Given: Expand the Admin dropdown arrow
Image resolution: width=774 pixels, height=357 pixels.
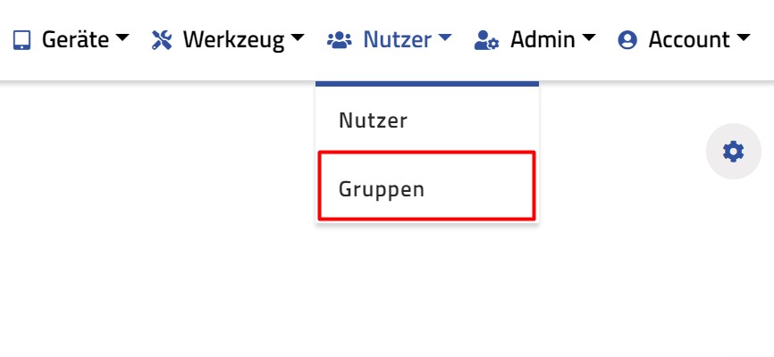Looking at the screenshot, I should pyautogui.click(x=588, y=38).
